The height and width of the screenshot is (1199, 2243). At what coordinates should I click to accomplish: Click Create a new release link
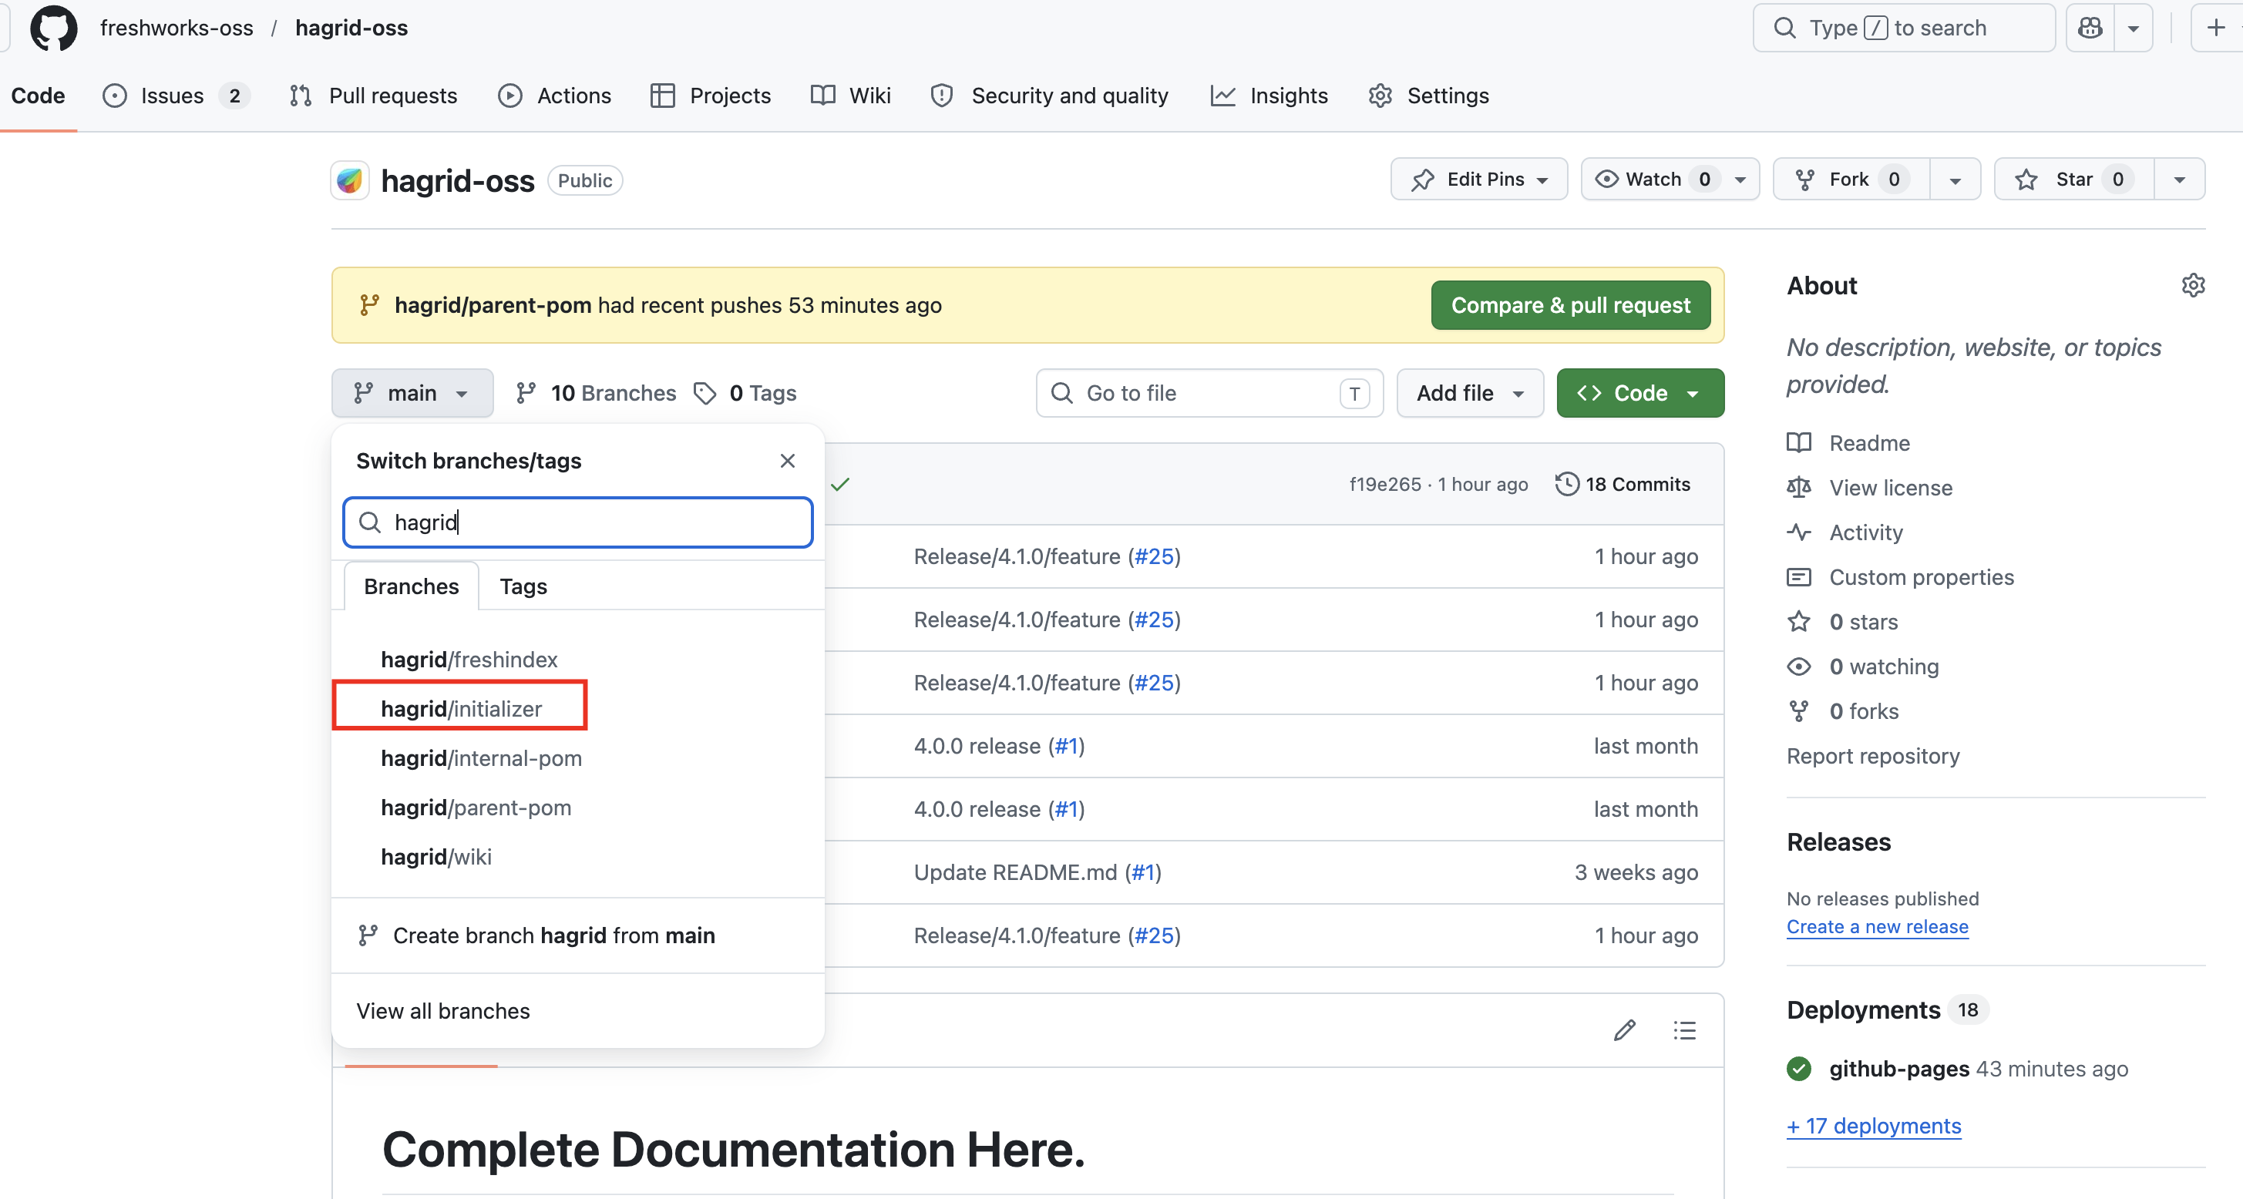[x=1878, y=927]
